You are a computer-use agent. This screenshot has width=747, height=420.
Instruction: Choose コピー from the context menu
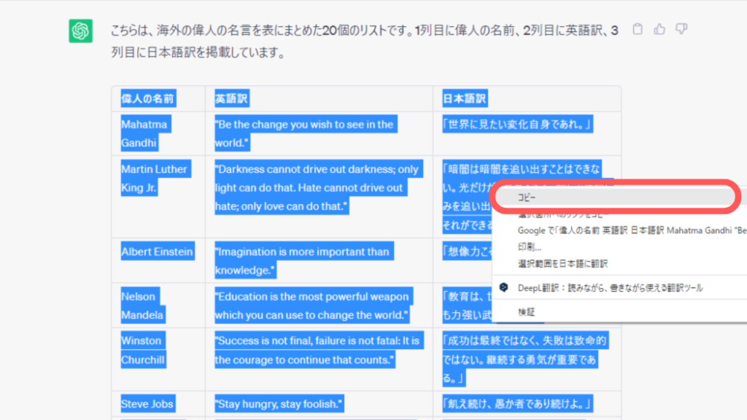click(x=525, y=198)
